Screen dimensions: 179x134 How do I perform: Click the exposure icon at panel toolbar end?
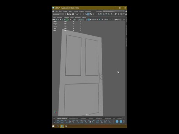[x=124, y=20]
